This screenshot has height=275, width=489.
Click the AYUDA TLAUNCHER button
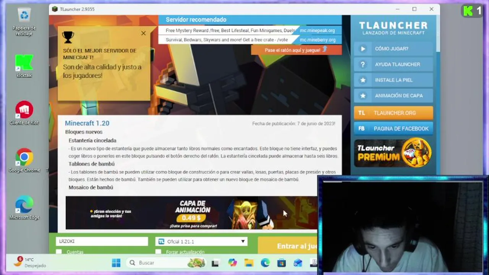[x=393, y=65]
